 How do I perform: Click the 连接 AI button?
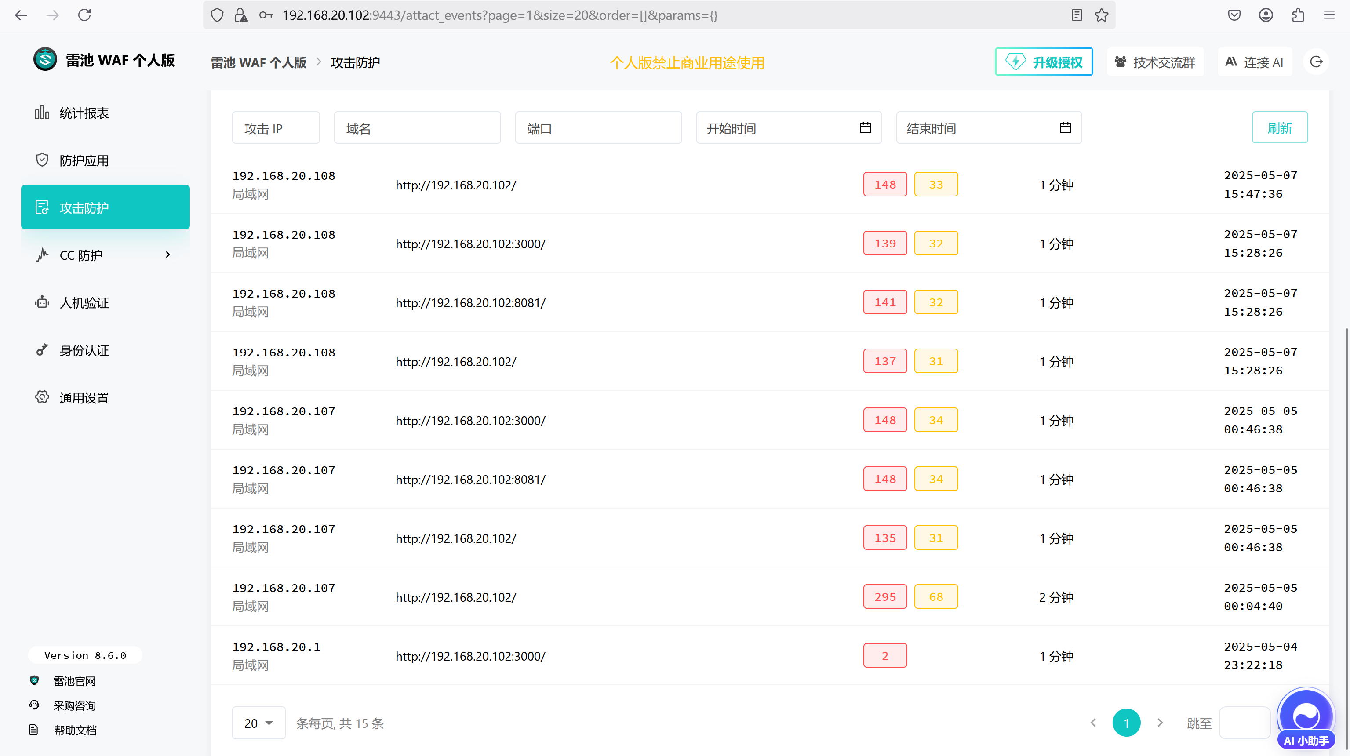(1255, 62)
